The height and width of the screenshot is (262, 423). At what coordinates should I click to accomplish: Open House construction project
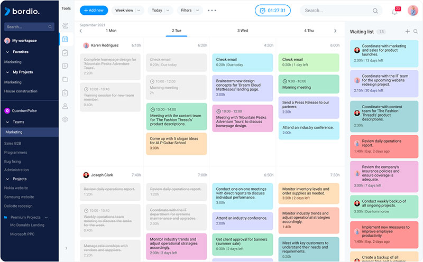click(21, 91)
